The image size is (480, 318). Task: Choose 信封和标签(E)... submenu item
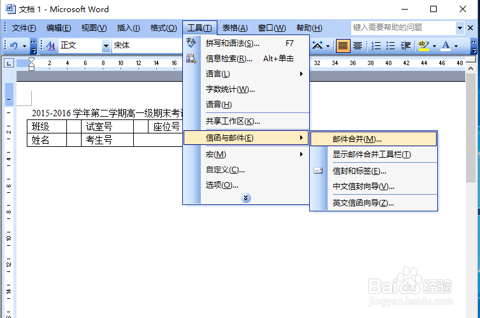point(374,170)
